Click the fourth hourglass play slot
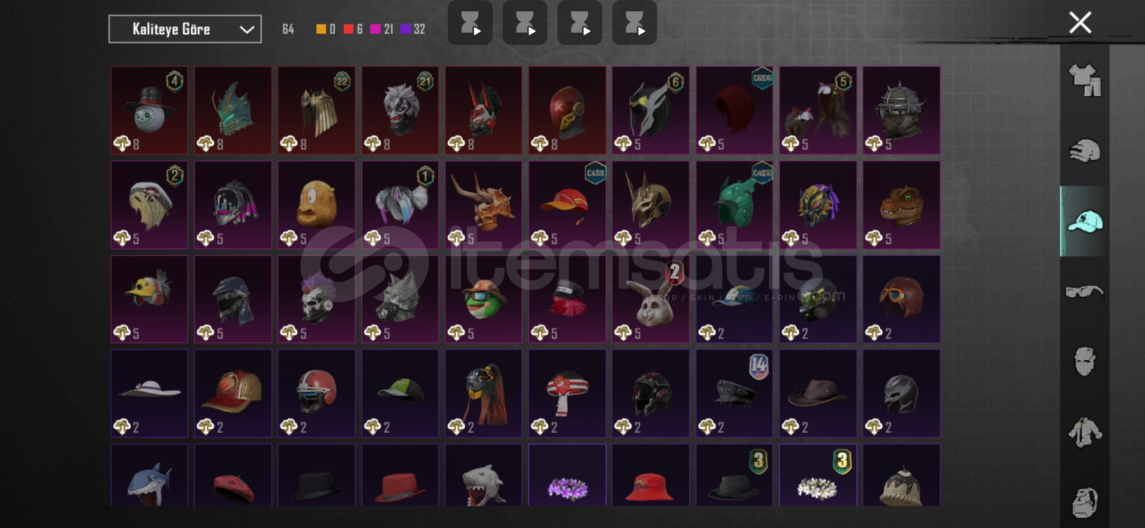The height and width of the screenshot is (528, 1145). coord(635,23)
